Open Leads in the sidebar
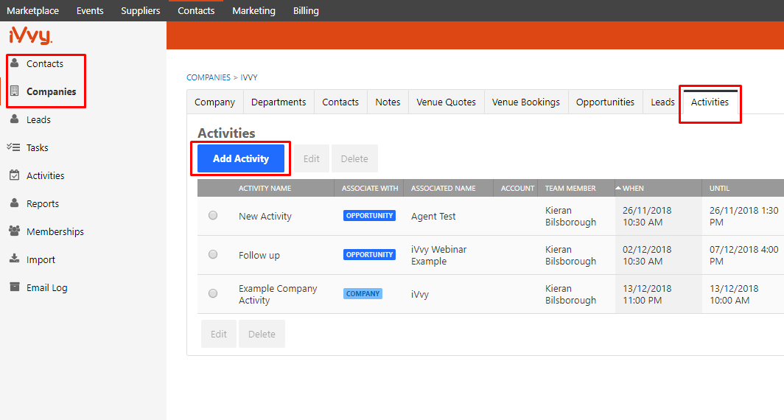The image size is (784, 420). coord(38,119)
